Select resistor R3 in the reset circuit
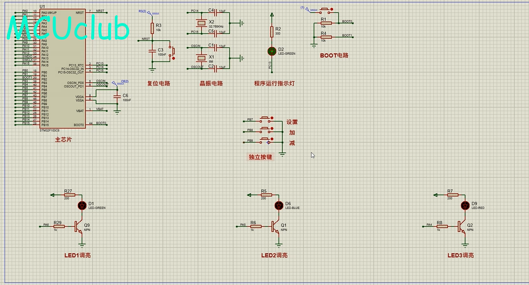Screen dimensions: 529x285 (x=152, y=28)
